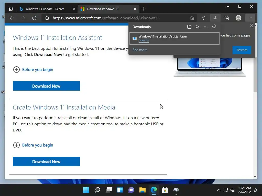
Task: Open Widgets from the taskbar
Action: pos(120,190)
